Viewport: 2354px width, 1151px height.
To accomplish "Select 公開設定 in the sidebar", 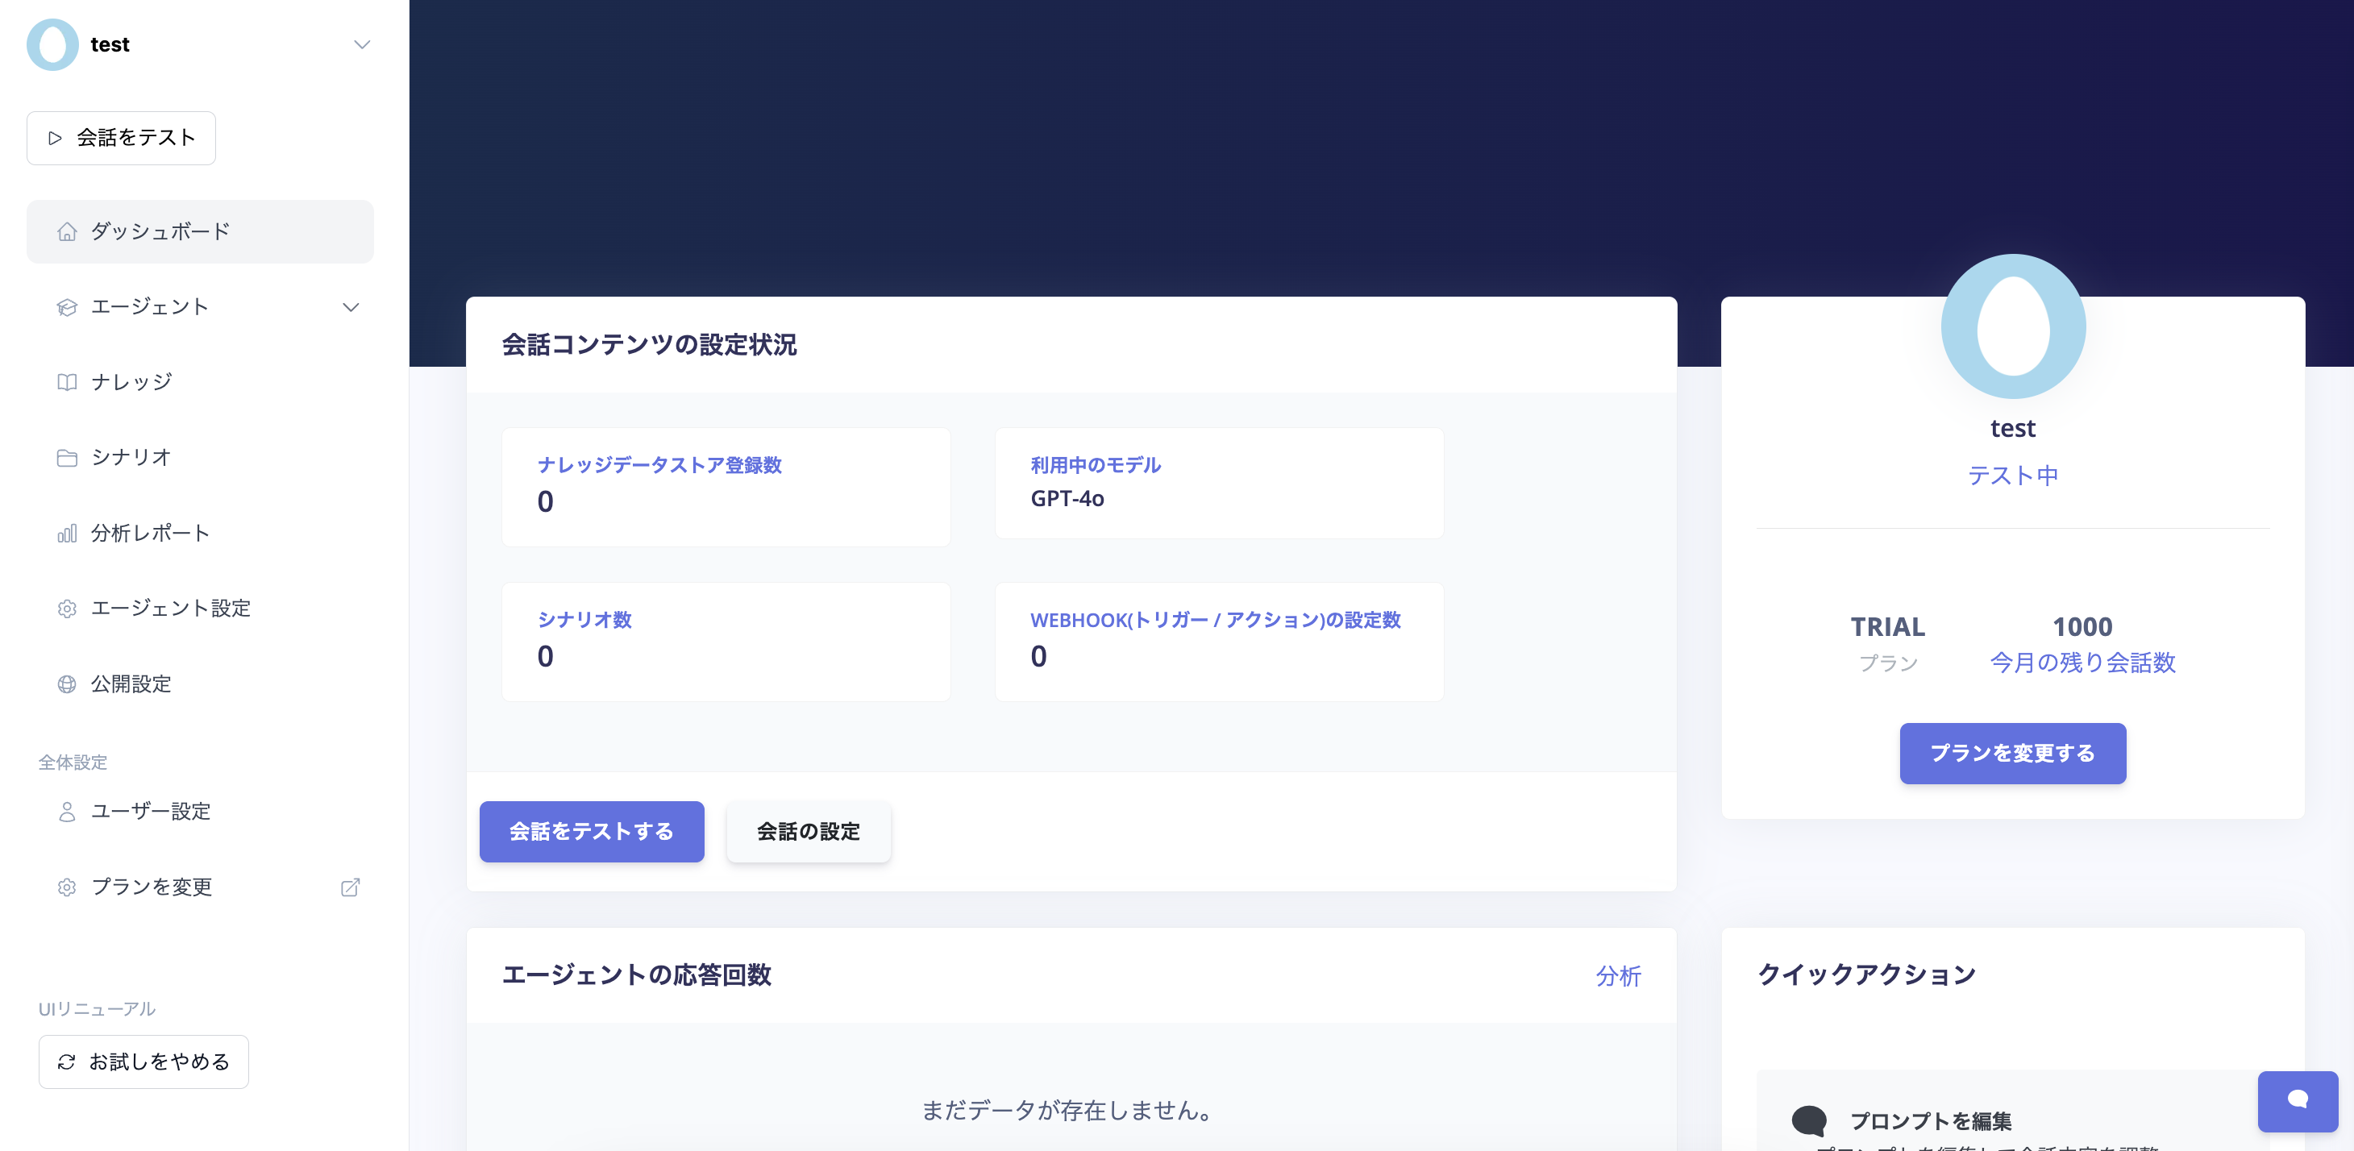I will tap(131, 684).
